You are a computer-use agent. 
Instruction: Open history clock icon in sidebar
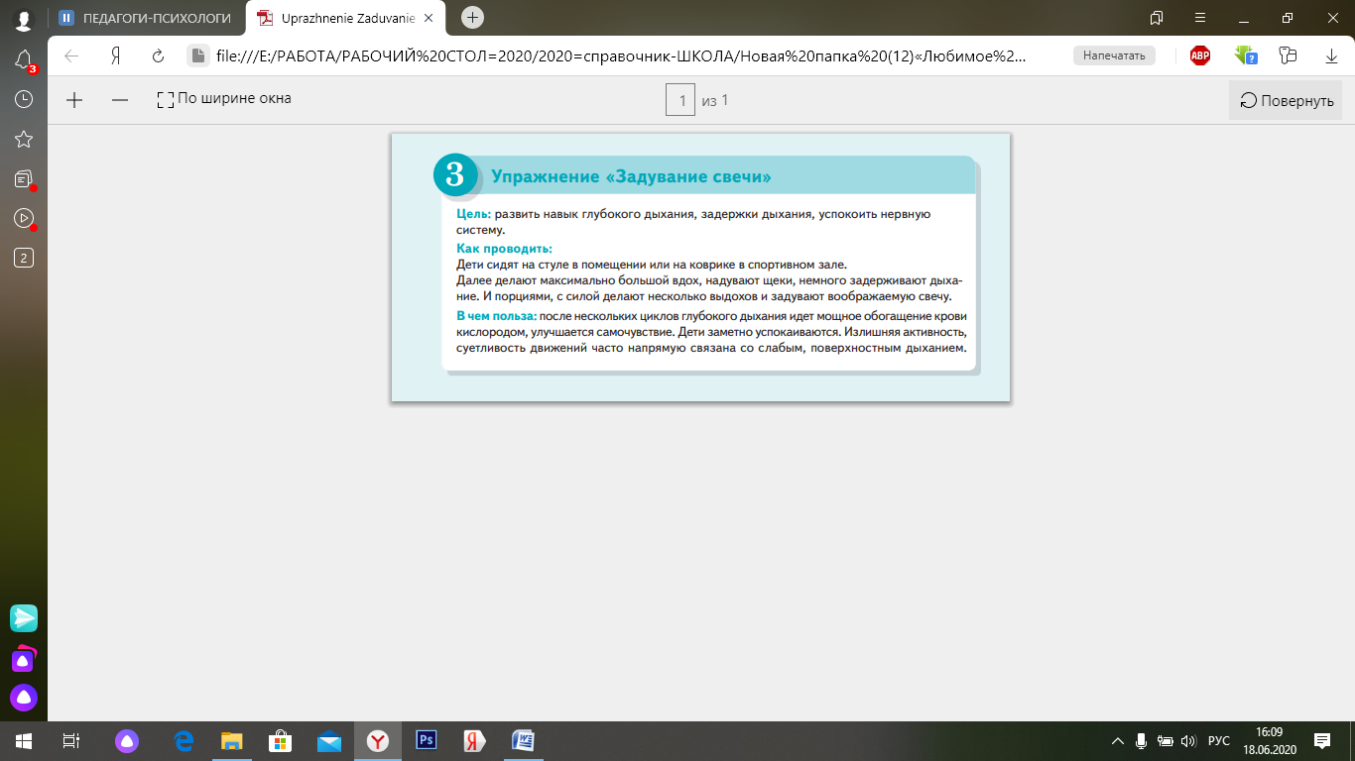24,99
